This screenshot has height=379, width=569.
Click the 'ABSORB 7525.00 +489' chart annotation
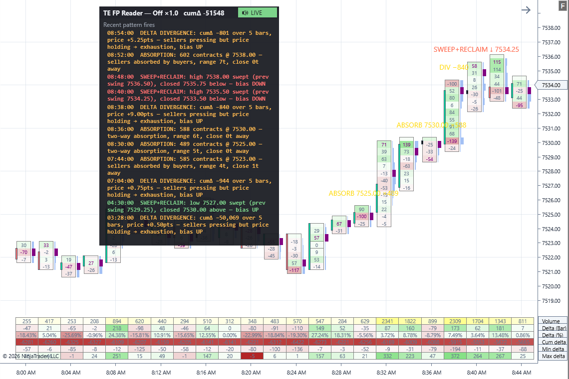363,193
